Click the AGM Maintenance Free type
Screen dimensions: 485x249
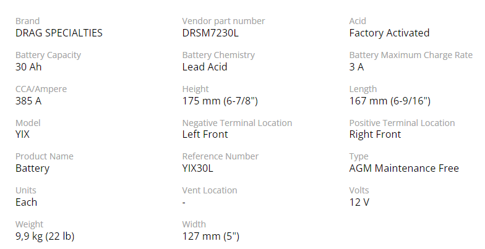tap(404, 168)
